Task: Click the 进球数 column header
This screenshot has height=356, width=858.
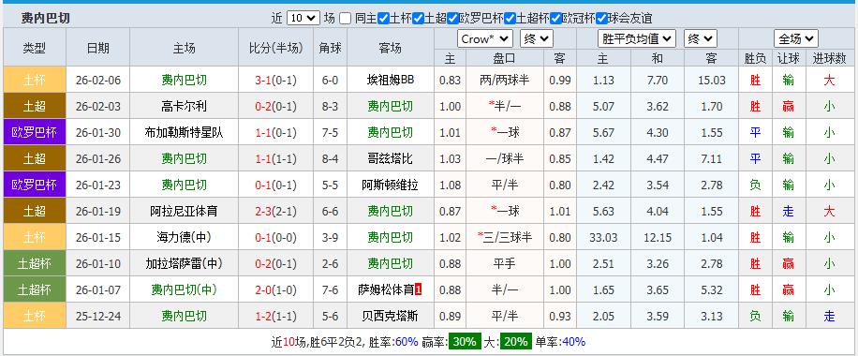Action: [x=830, y=58]
